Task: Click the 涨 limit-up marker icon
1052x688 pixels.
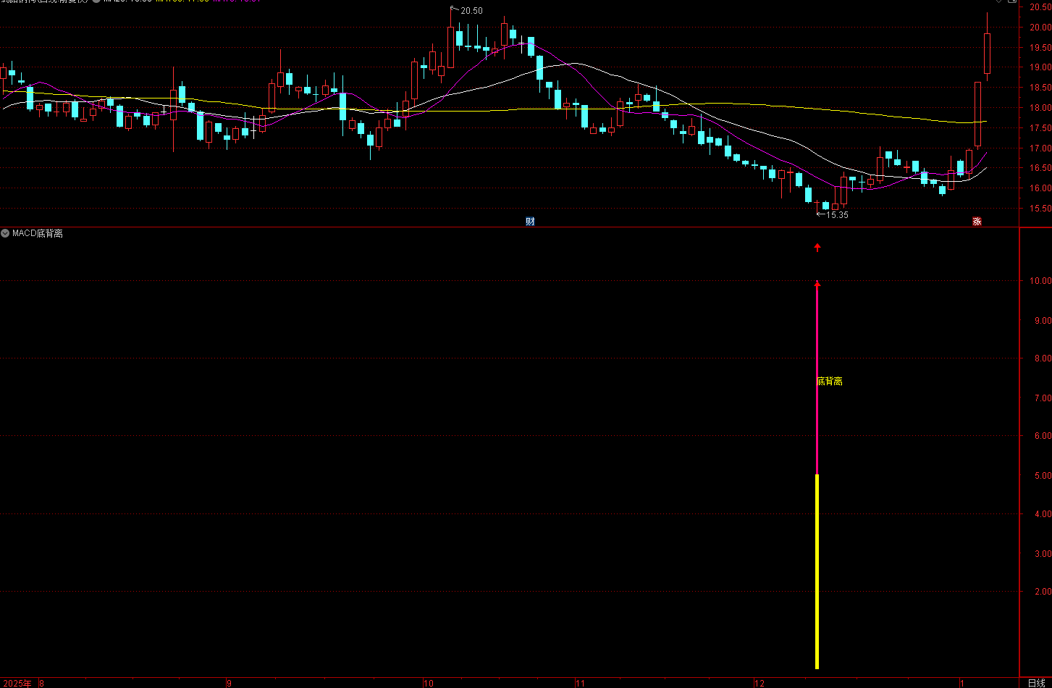Action: [977, 222]
